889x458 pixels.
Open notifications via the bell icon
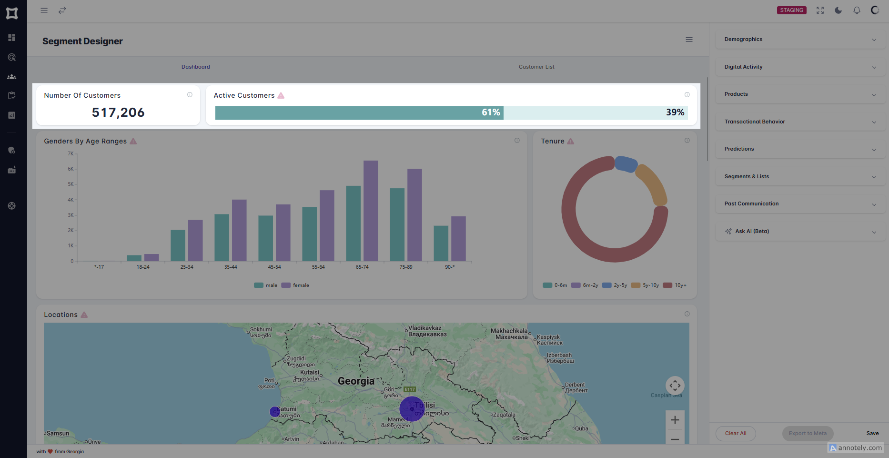(856, 10)
